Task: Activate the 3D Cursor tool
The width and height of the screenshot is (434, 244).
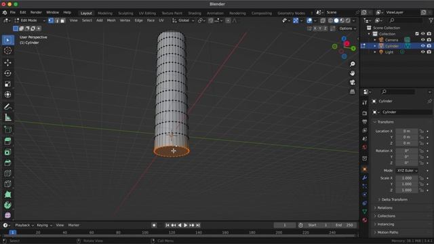Action: (x=7, y=51)
